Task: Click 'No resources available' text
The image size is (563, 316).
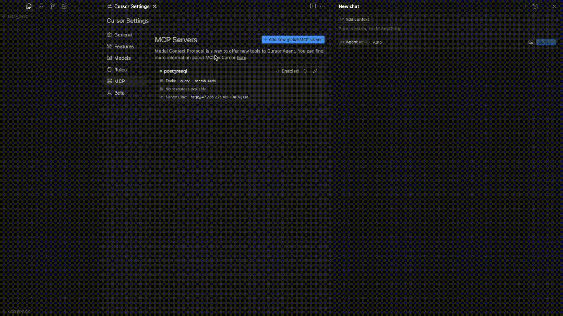Action: (x=186, y=89)
